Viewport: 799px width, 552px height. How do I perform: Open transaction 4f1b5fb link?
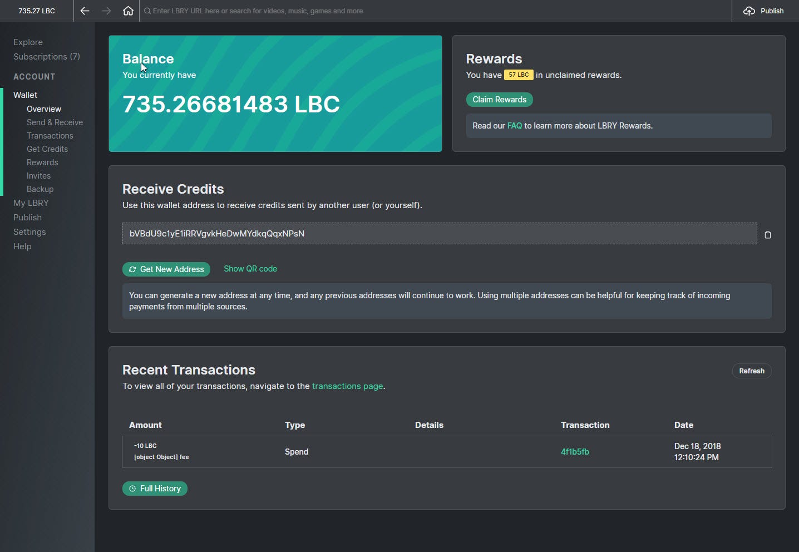tap(575, 452)
